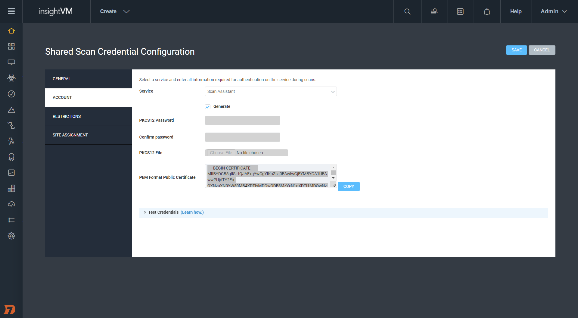Open the Dashboards grid icon in the sidebar
The height and width of the screenshot is (318, 578).
pos(11,47)
